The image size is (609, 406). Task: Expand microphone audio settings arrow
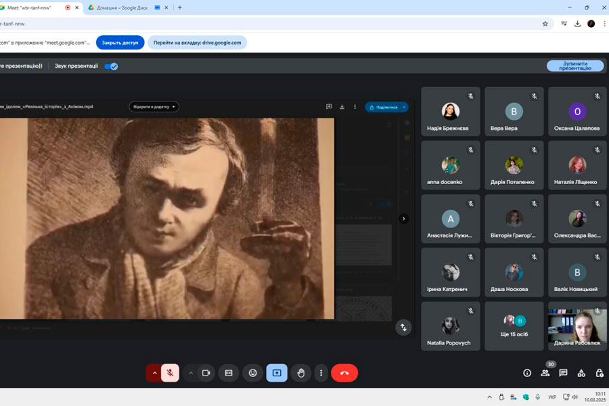click(155, 373)
